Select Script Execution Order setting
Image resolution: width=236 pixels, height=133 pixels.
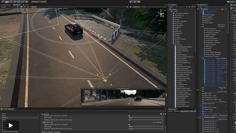(10, 132)
